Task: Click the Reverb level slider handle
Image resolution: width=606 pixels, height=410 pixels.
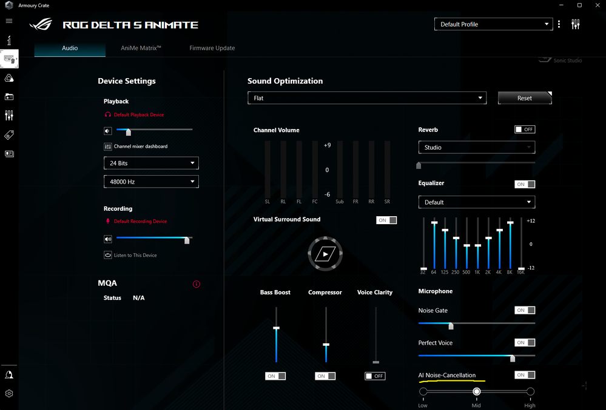Action: click(419, 165)
